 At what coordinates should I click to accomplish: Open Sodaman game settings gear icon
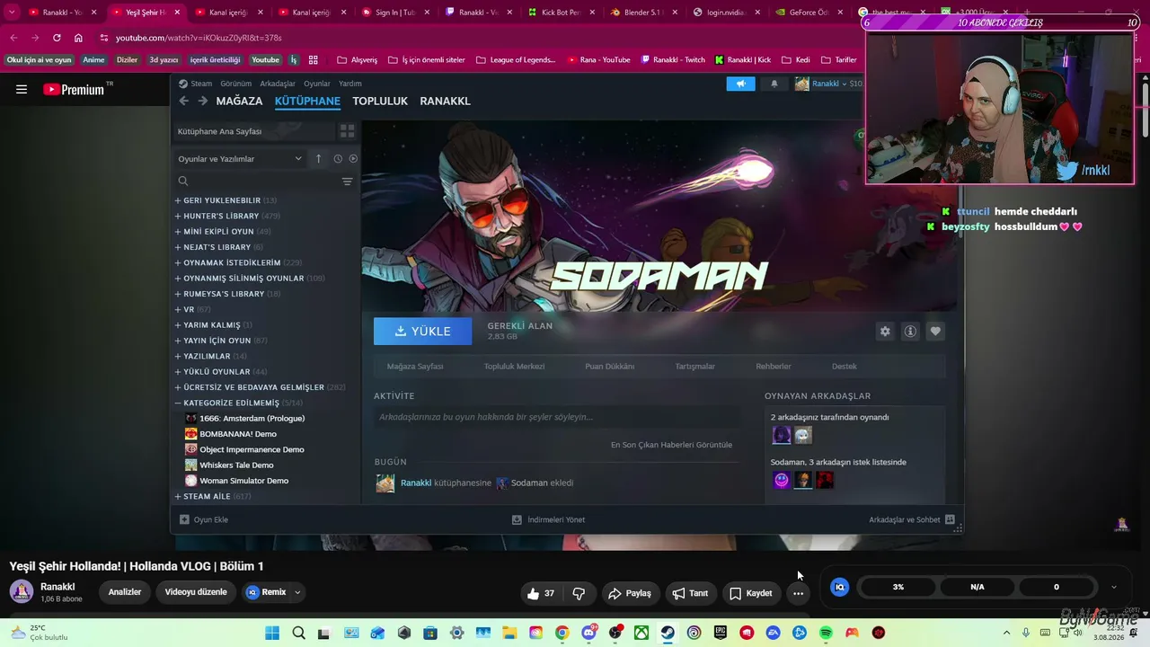point(885,332)
